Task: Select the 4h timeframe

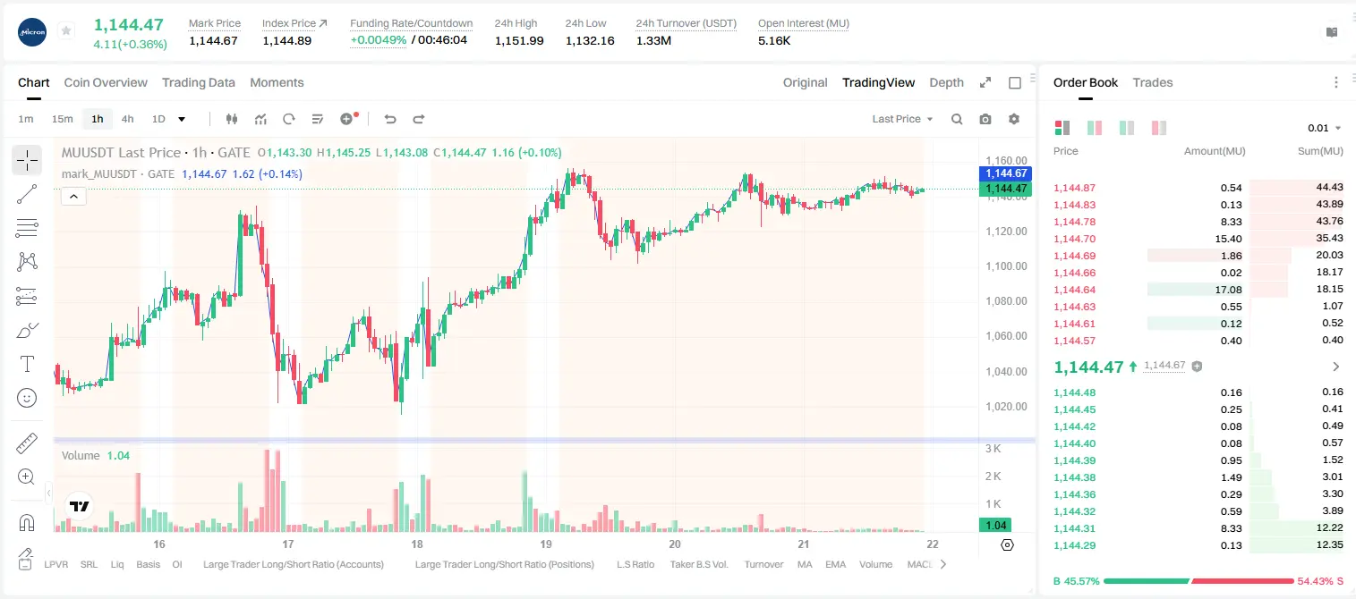Action: point(127,119)
